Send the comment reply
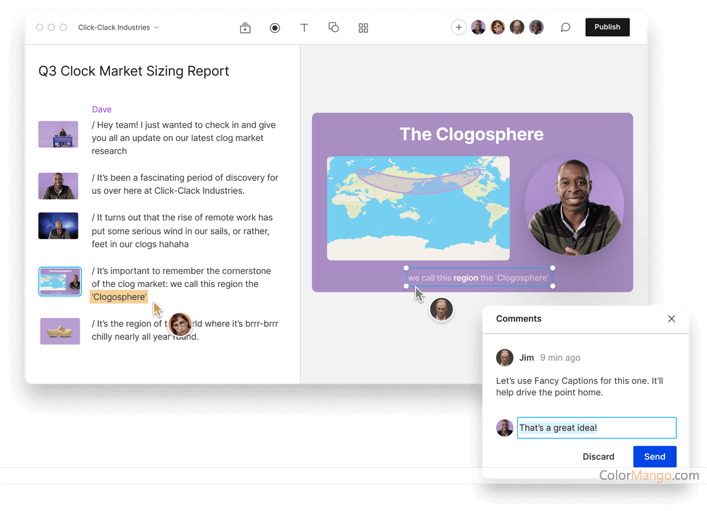Image resolution: width=707 pixels, height=511 pixels. tap(654, 457)
